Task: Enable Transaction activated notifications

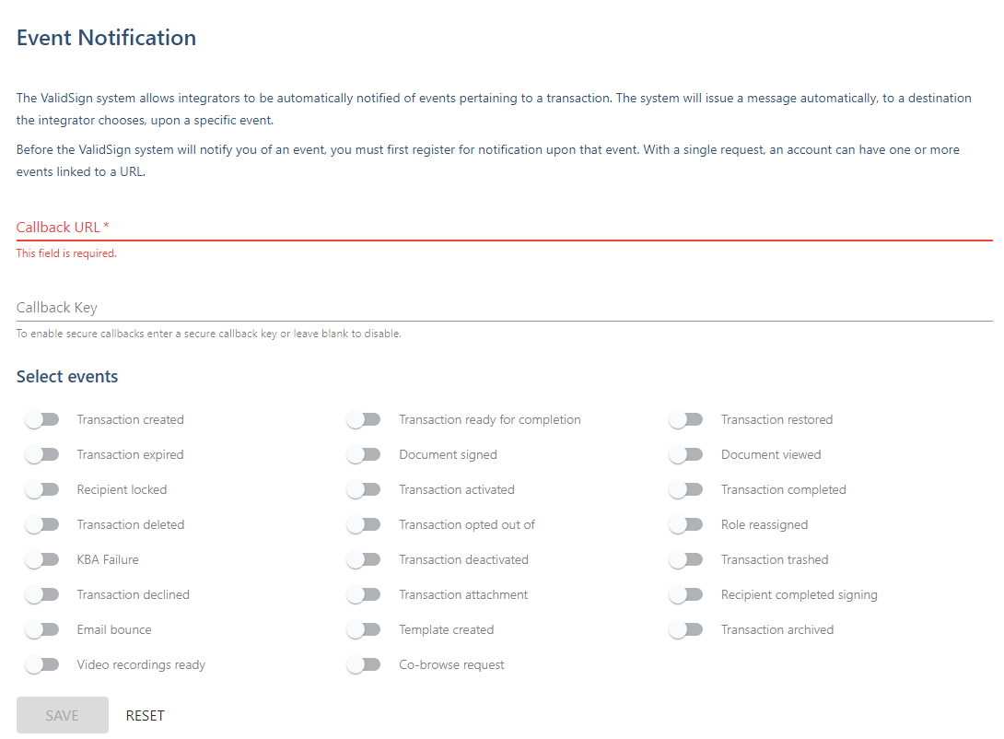Action: [x=364, y=489]
